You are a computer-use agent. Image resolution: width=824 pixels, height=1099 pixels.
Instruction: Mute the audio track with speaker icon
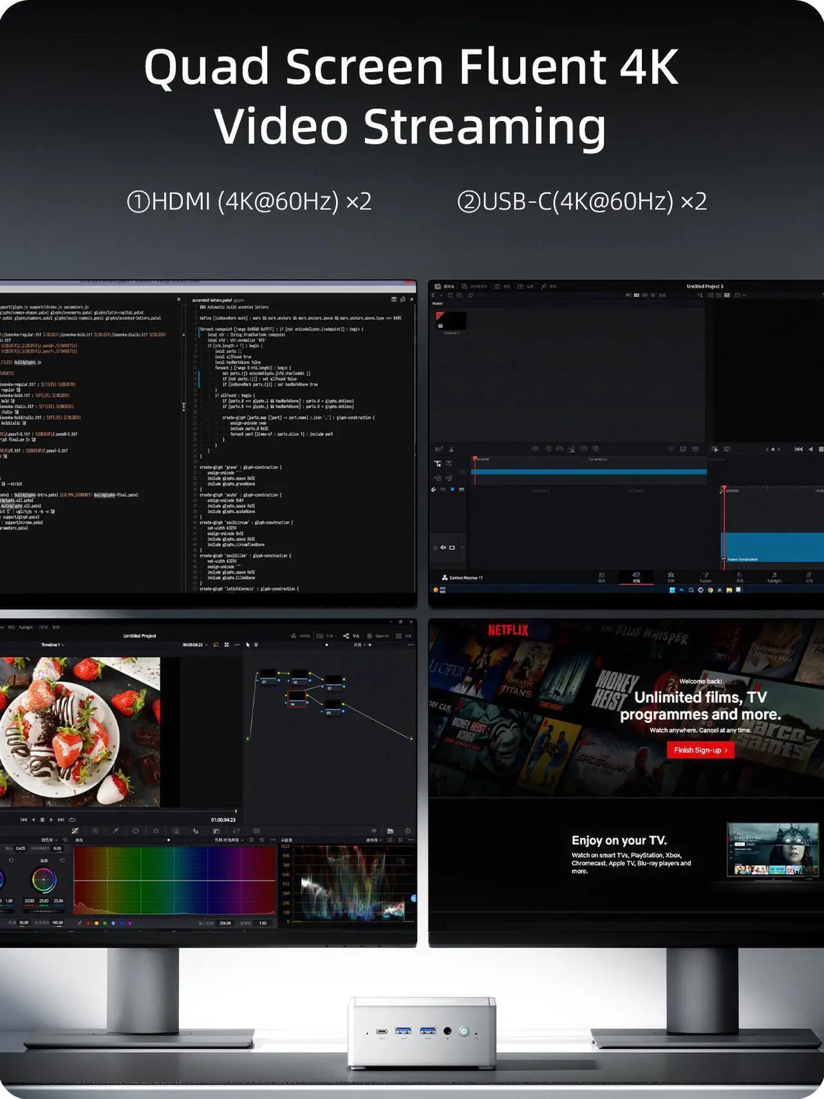click(x=443, y=547)
